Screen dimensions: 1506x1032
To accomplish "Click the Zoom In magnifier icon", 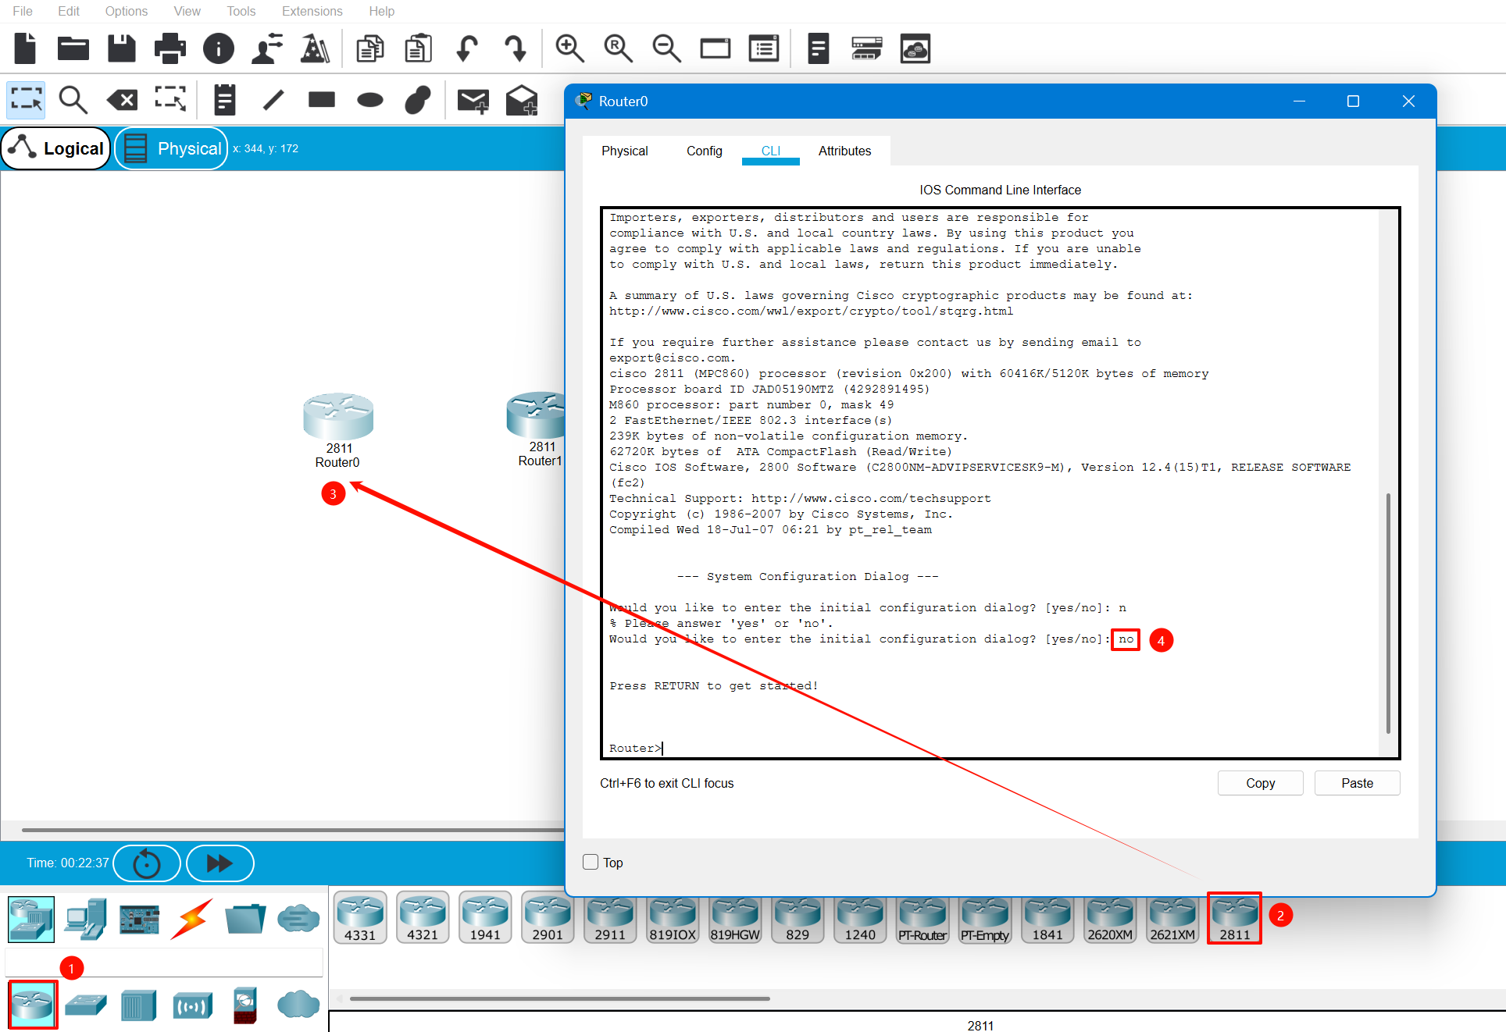I will click(x=569, y=48).
